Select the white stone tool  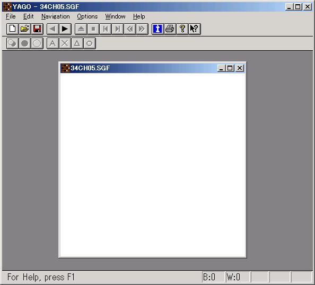tap(37, 43)
